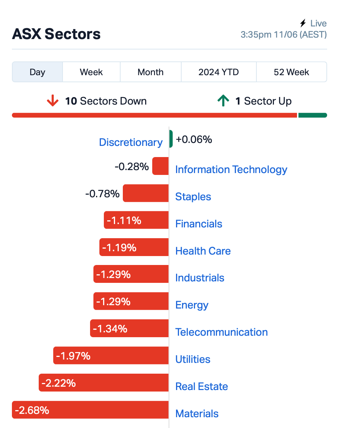Click the Live lightning bolt icon
The width and height of the screenshot is (361, 428).
(303, 23)
